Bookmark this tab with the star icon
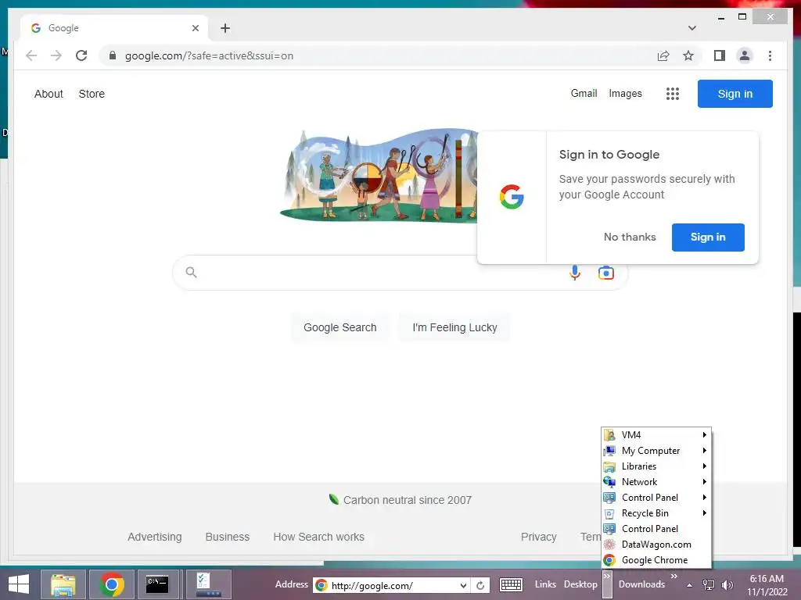 [688, 55]
